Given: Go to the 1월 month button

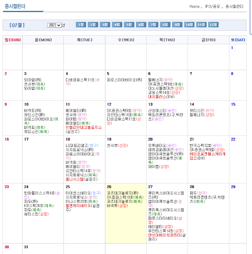Looking at the screenshot, I should (x=81, y=25).
